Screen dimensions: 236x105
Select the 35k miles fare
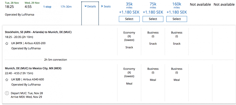129,19
